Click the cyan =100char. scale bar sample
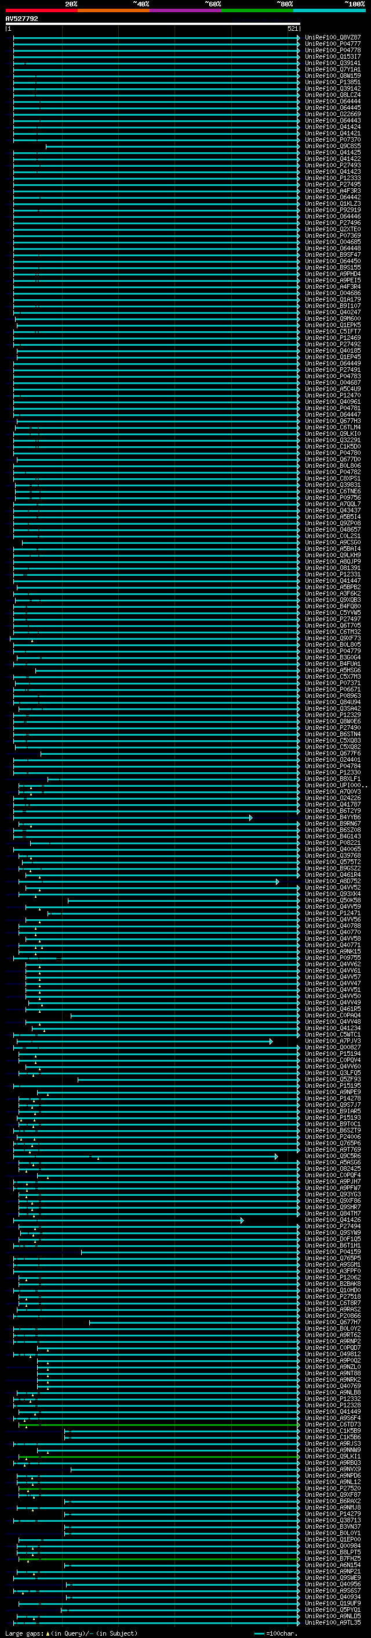This screenshot has width=371, height=1638. (259, 1633)
